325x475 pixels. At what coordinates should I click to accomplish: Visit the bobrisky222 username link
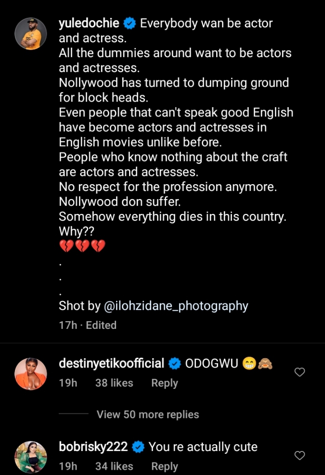pyautogui.click(x=93, y=447)
